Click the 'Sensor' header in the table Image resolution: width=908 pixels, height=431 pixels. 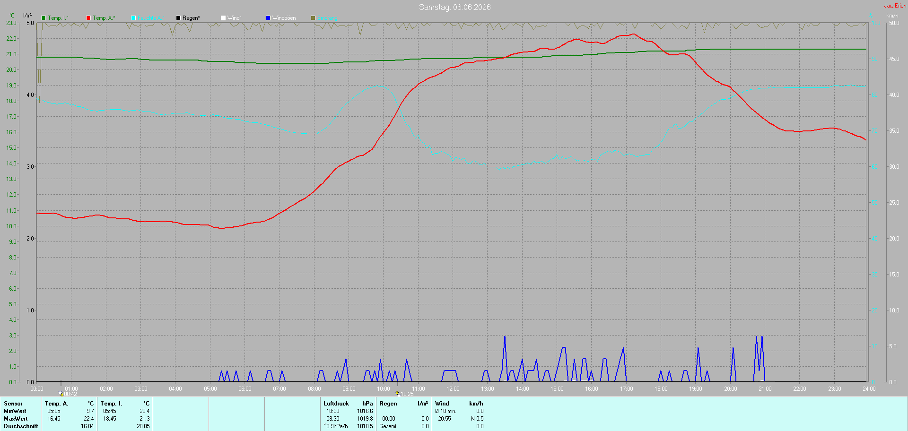coord(13,404)
